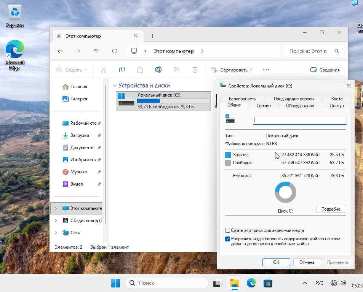Switch to the 'Безопасность' tab
The height and width of the screenshot is (292, 363).
click(242, 99)
